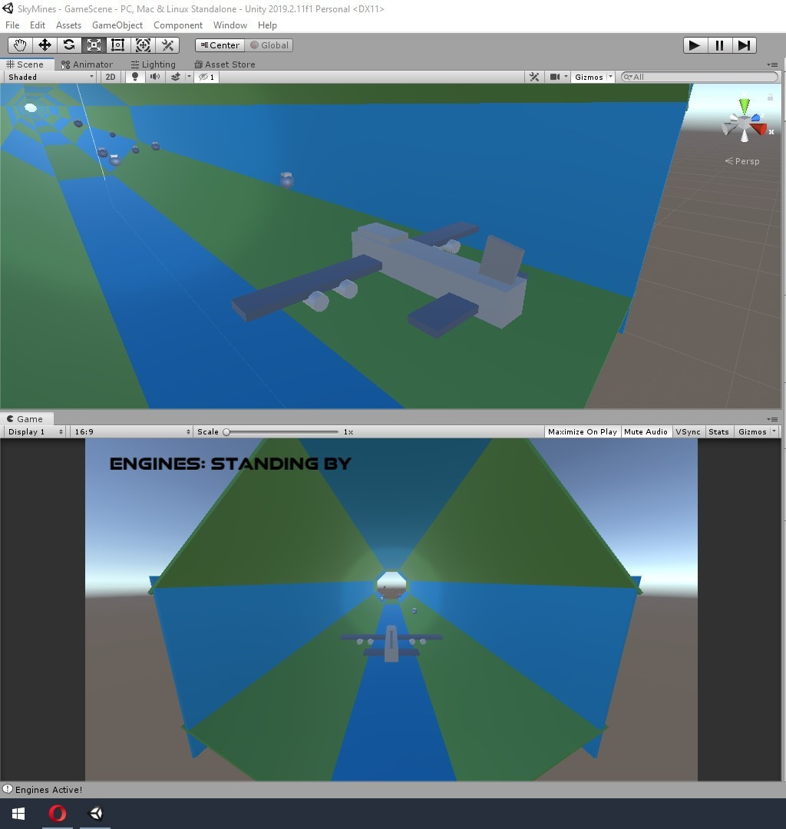
Task: Toggle scene audio speaker icon
Action: (x=155, y=77)
